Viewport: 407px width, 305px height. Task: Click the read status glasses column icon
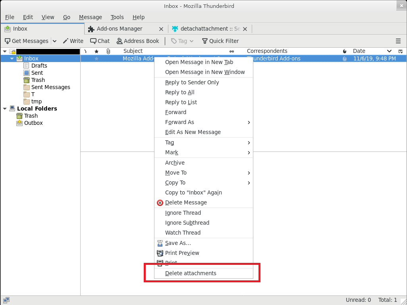pos(231,51)
